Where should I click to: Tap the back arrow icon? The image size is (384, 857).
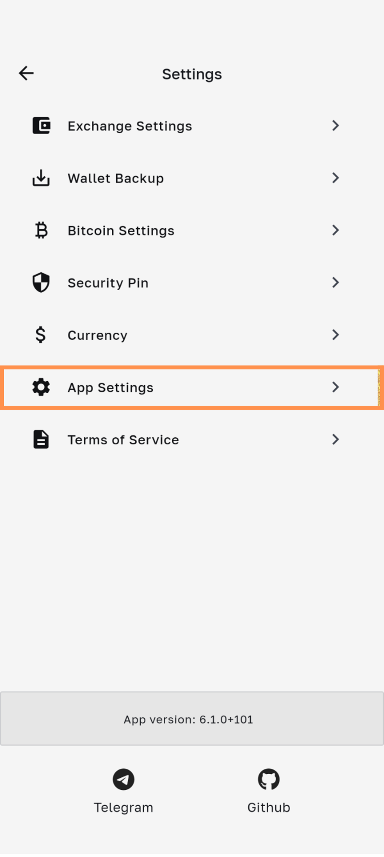(26, 74)
